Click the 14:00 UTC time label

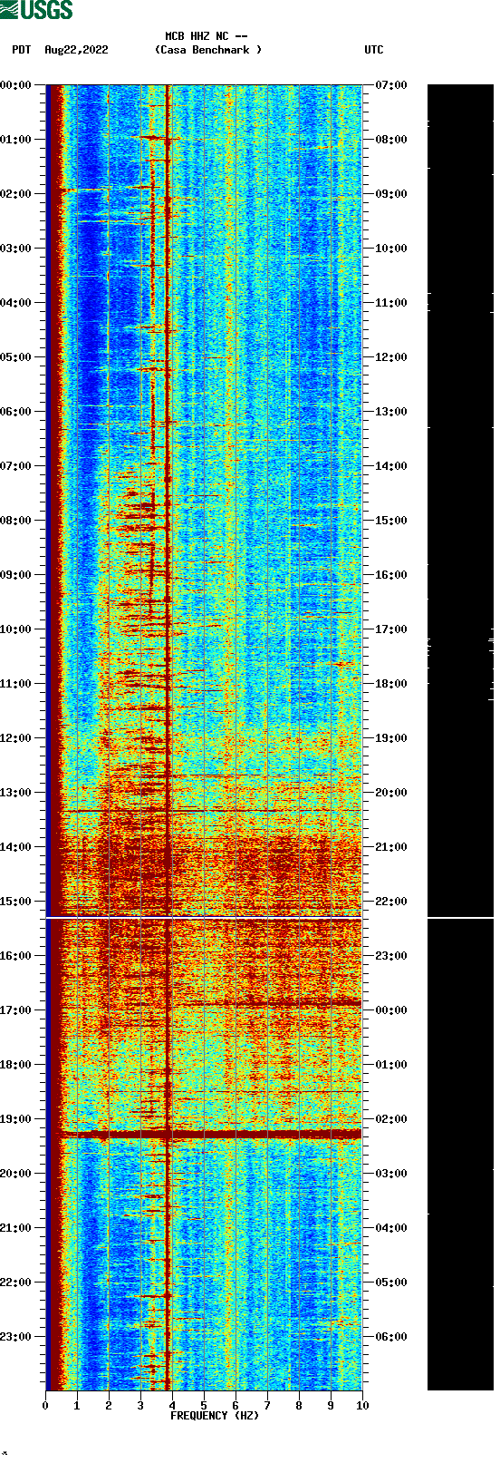[x=391, y=466]
